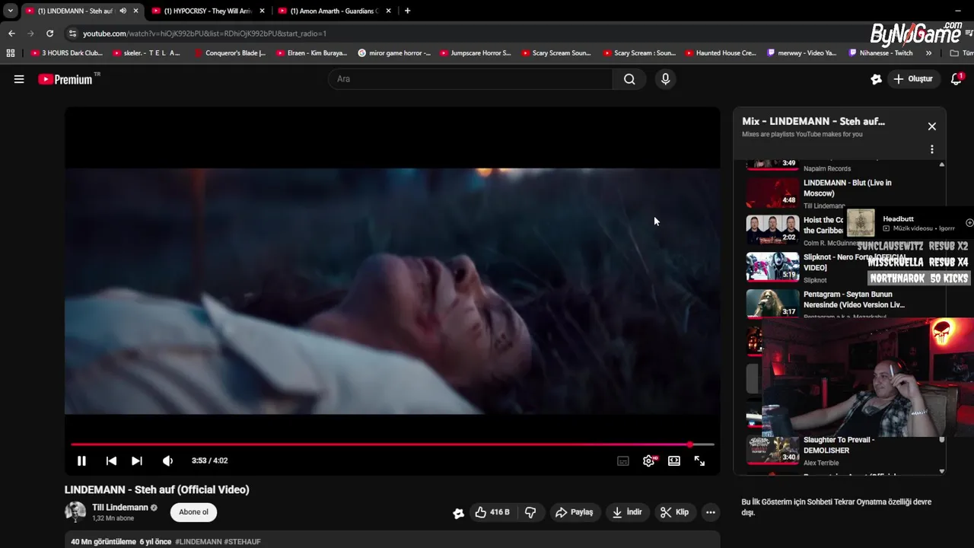Go to previous video in playlist
The height and width of the screenshot is (548, 974).
(111, 460)
